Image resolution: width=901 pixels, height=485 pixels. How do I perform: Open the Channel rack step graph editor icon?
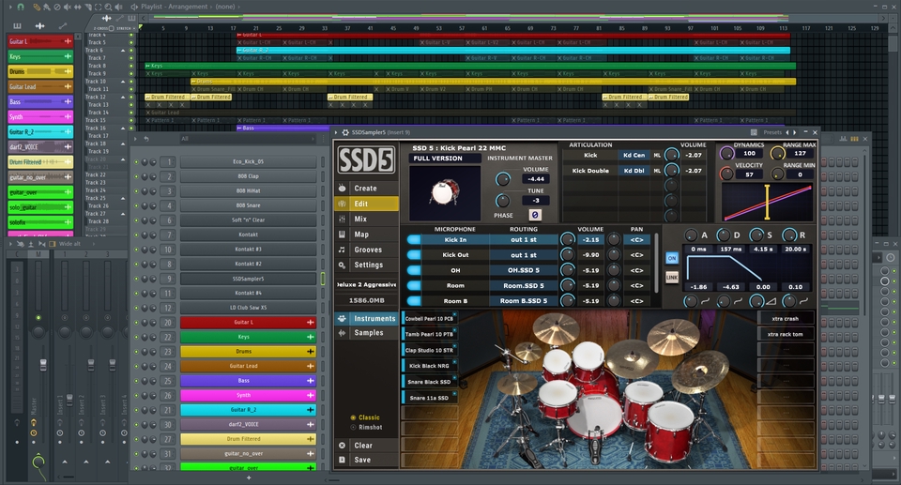coord(843,139)
